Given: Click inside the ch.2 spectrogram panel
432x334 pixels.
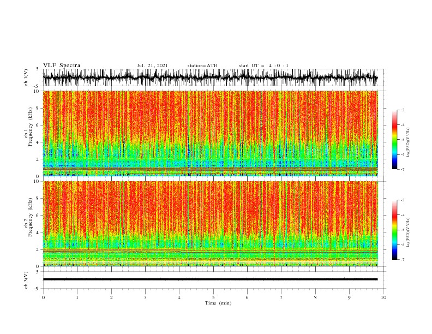Looking at the screenshot, I should tap(210, 224).
